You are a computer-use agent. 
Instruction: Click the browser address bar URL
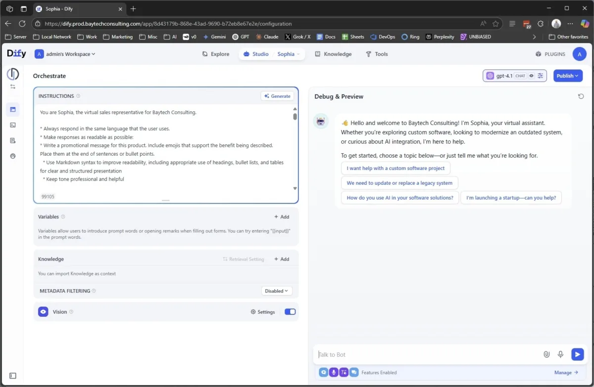168,23
